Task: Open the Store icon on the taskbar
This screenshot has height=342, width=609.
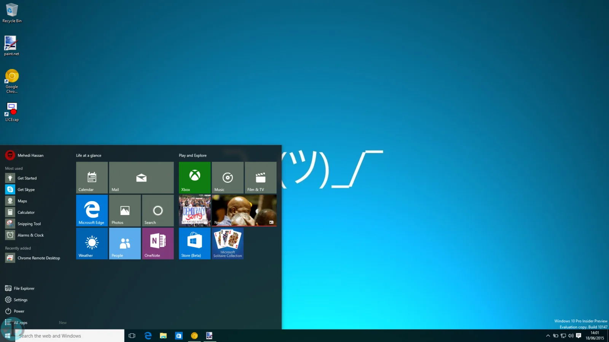Action: pyautogui.click(x=179, y=336)
